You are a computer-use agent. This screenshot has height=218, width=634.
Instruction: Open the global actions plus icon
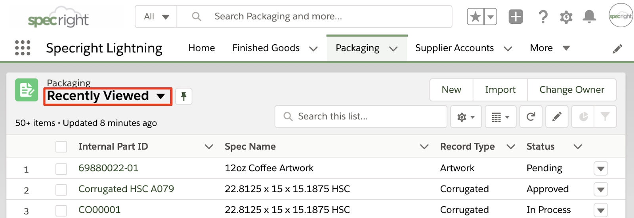(x=516, y=17)
